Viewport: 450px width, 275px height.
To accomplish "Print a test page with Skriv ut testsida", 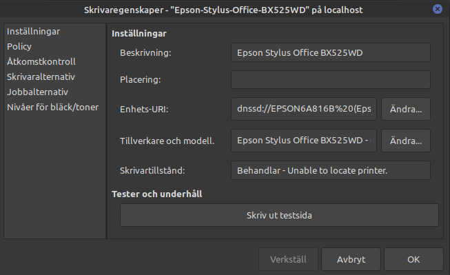I will pyautogui.click(x=279, y=215).
